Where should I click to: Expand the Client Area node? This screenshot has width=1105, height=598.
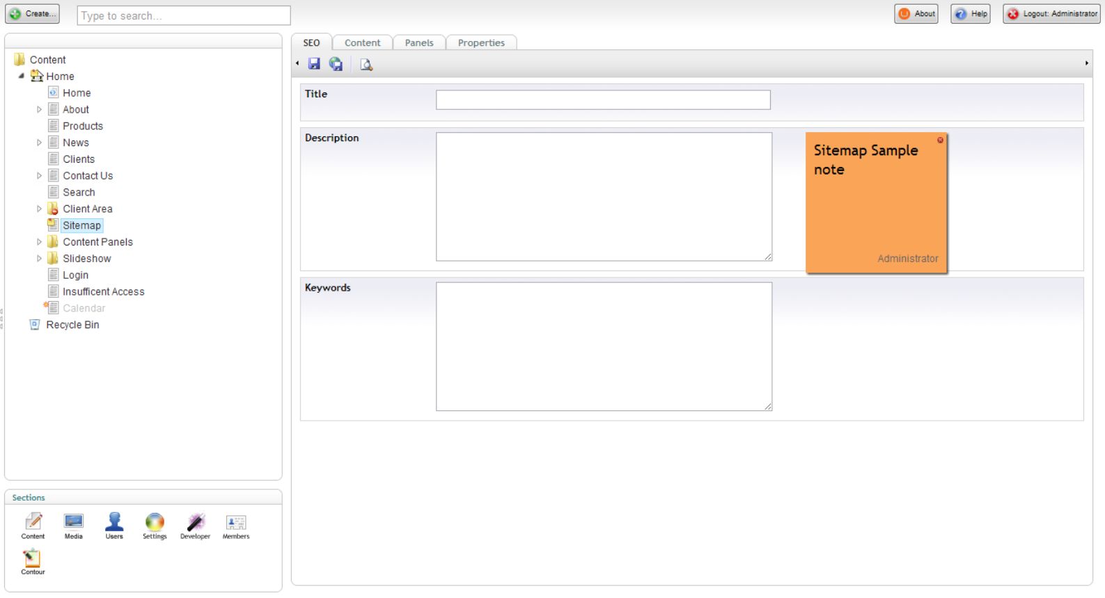click(39, 209)
